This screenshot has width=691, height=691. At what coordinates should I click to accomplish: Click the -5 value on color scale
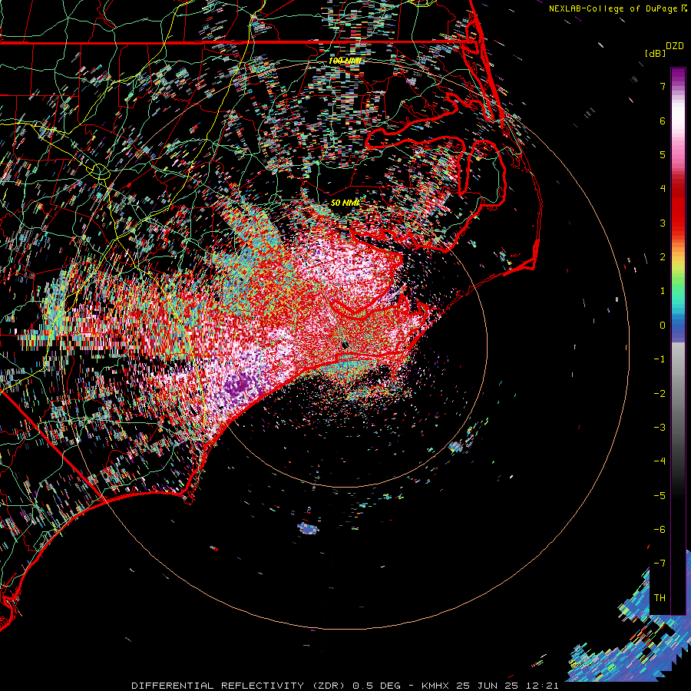click(x=660, y=496)
